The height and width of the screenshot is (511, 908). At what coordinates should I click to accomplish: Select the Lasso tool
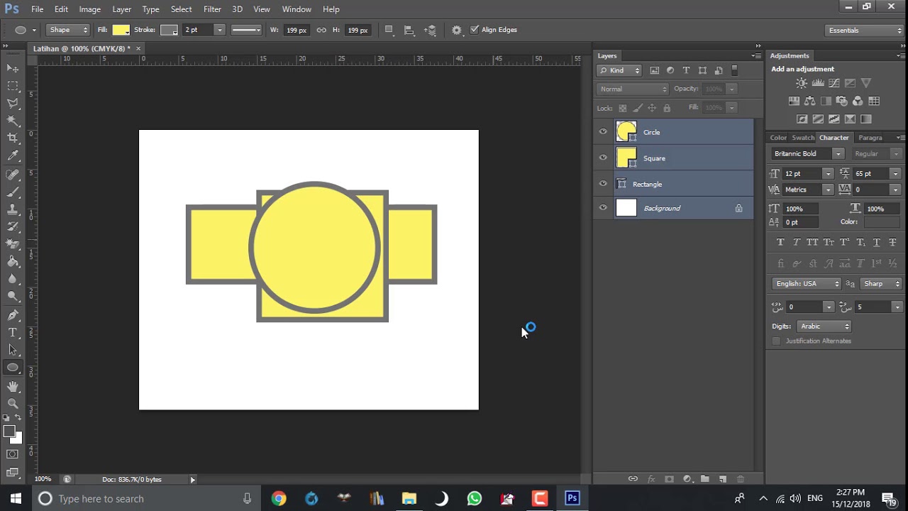click(x=13, y=104)
